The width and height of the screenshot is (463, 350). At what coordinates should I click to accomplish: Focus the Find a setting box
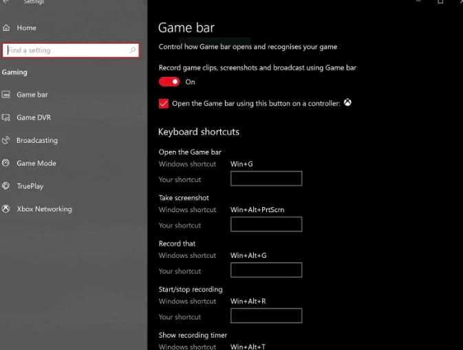[x=71, y=50]
